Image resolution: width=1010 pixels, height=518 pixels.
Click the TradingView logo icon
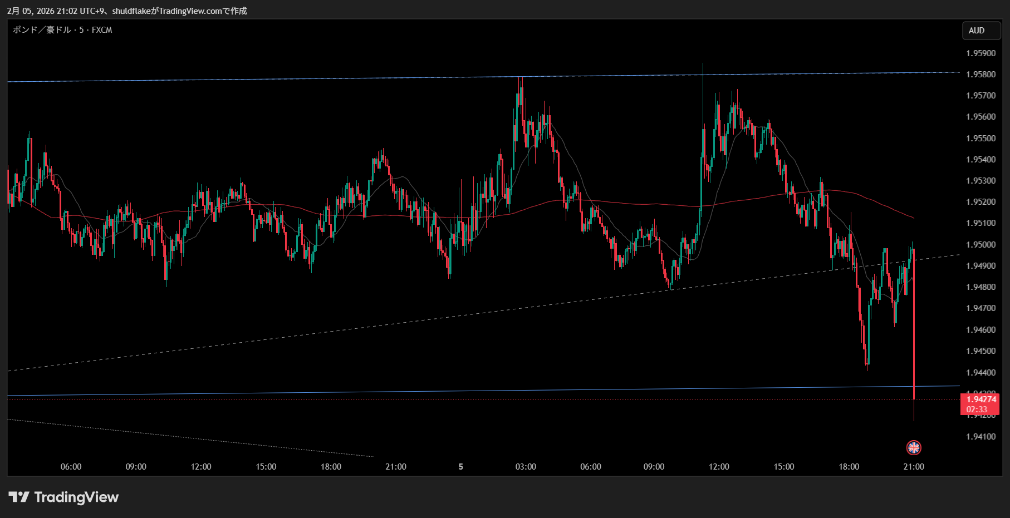[x=18, y=497]
